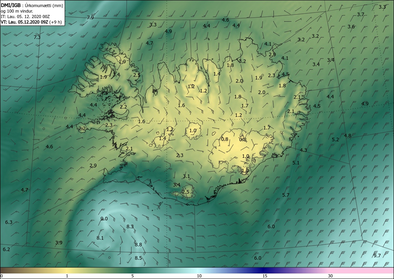Click the 7.3 value on the map
Image resolution: width=394 pixels, height=279 pixels.
point(37,37)
